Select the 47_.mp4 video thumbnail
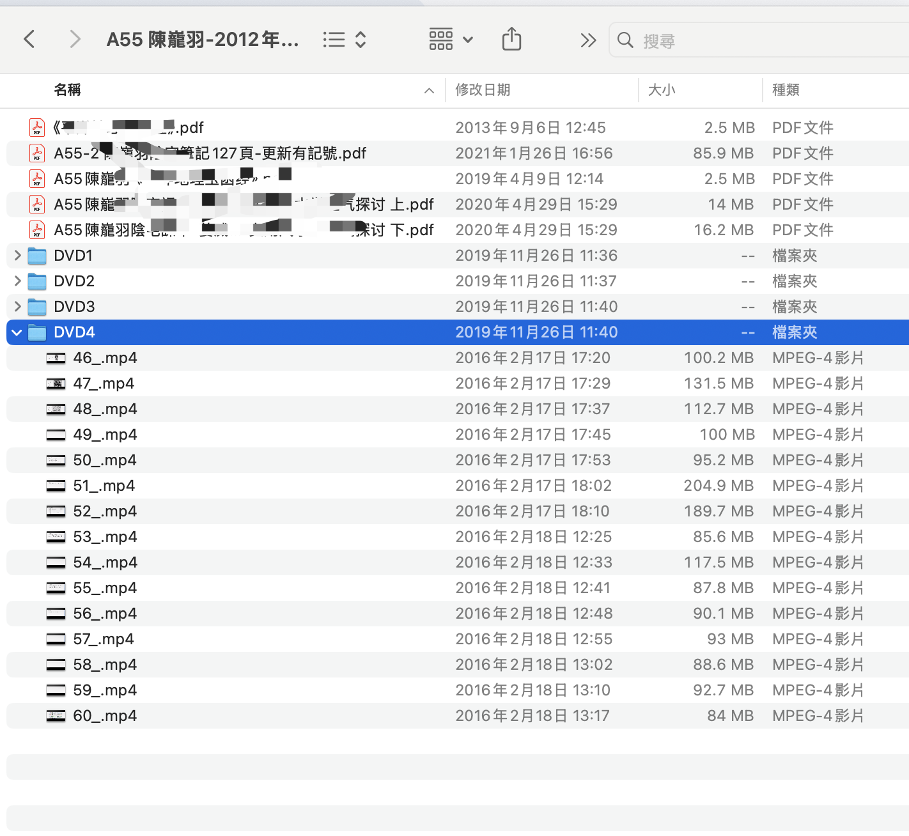Screen dimensions: 909x836 tap(56, 383)
